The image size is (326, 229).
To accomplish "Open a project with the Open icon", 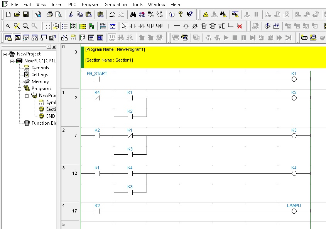I will click(17, 15).
